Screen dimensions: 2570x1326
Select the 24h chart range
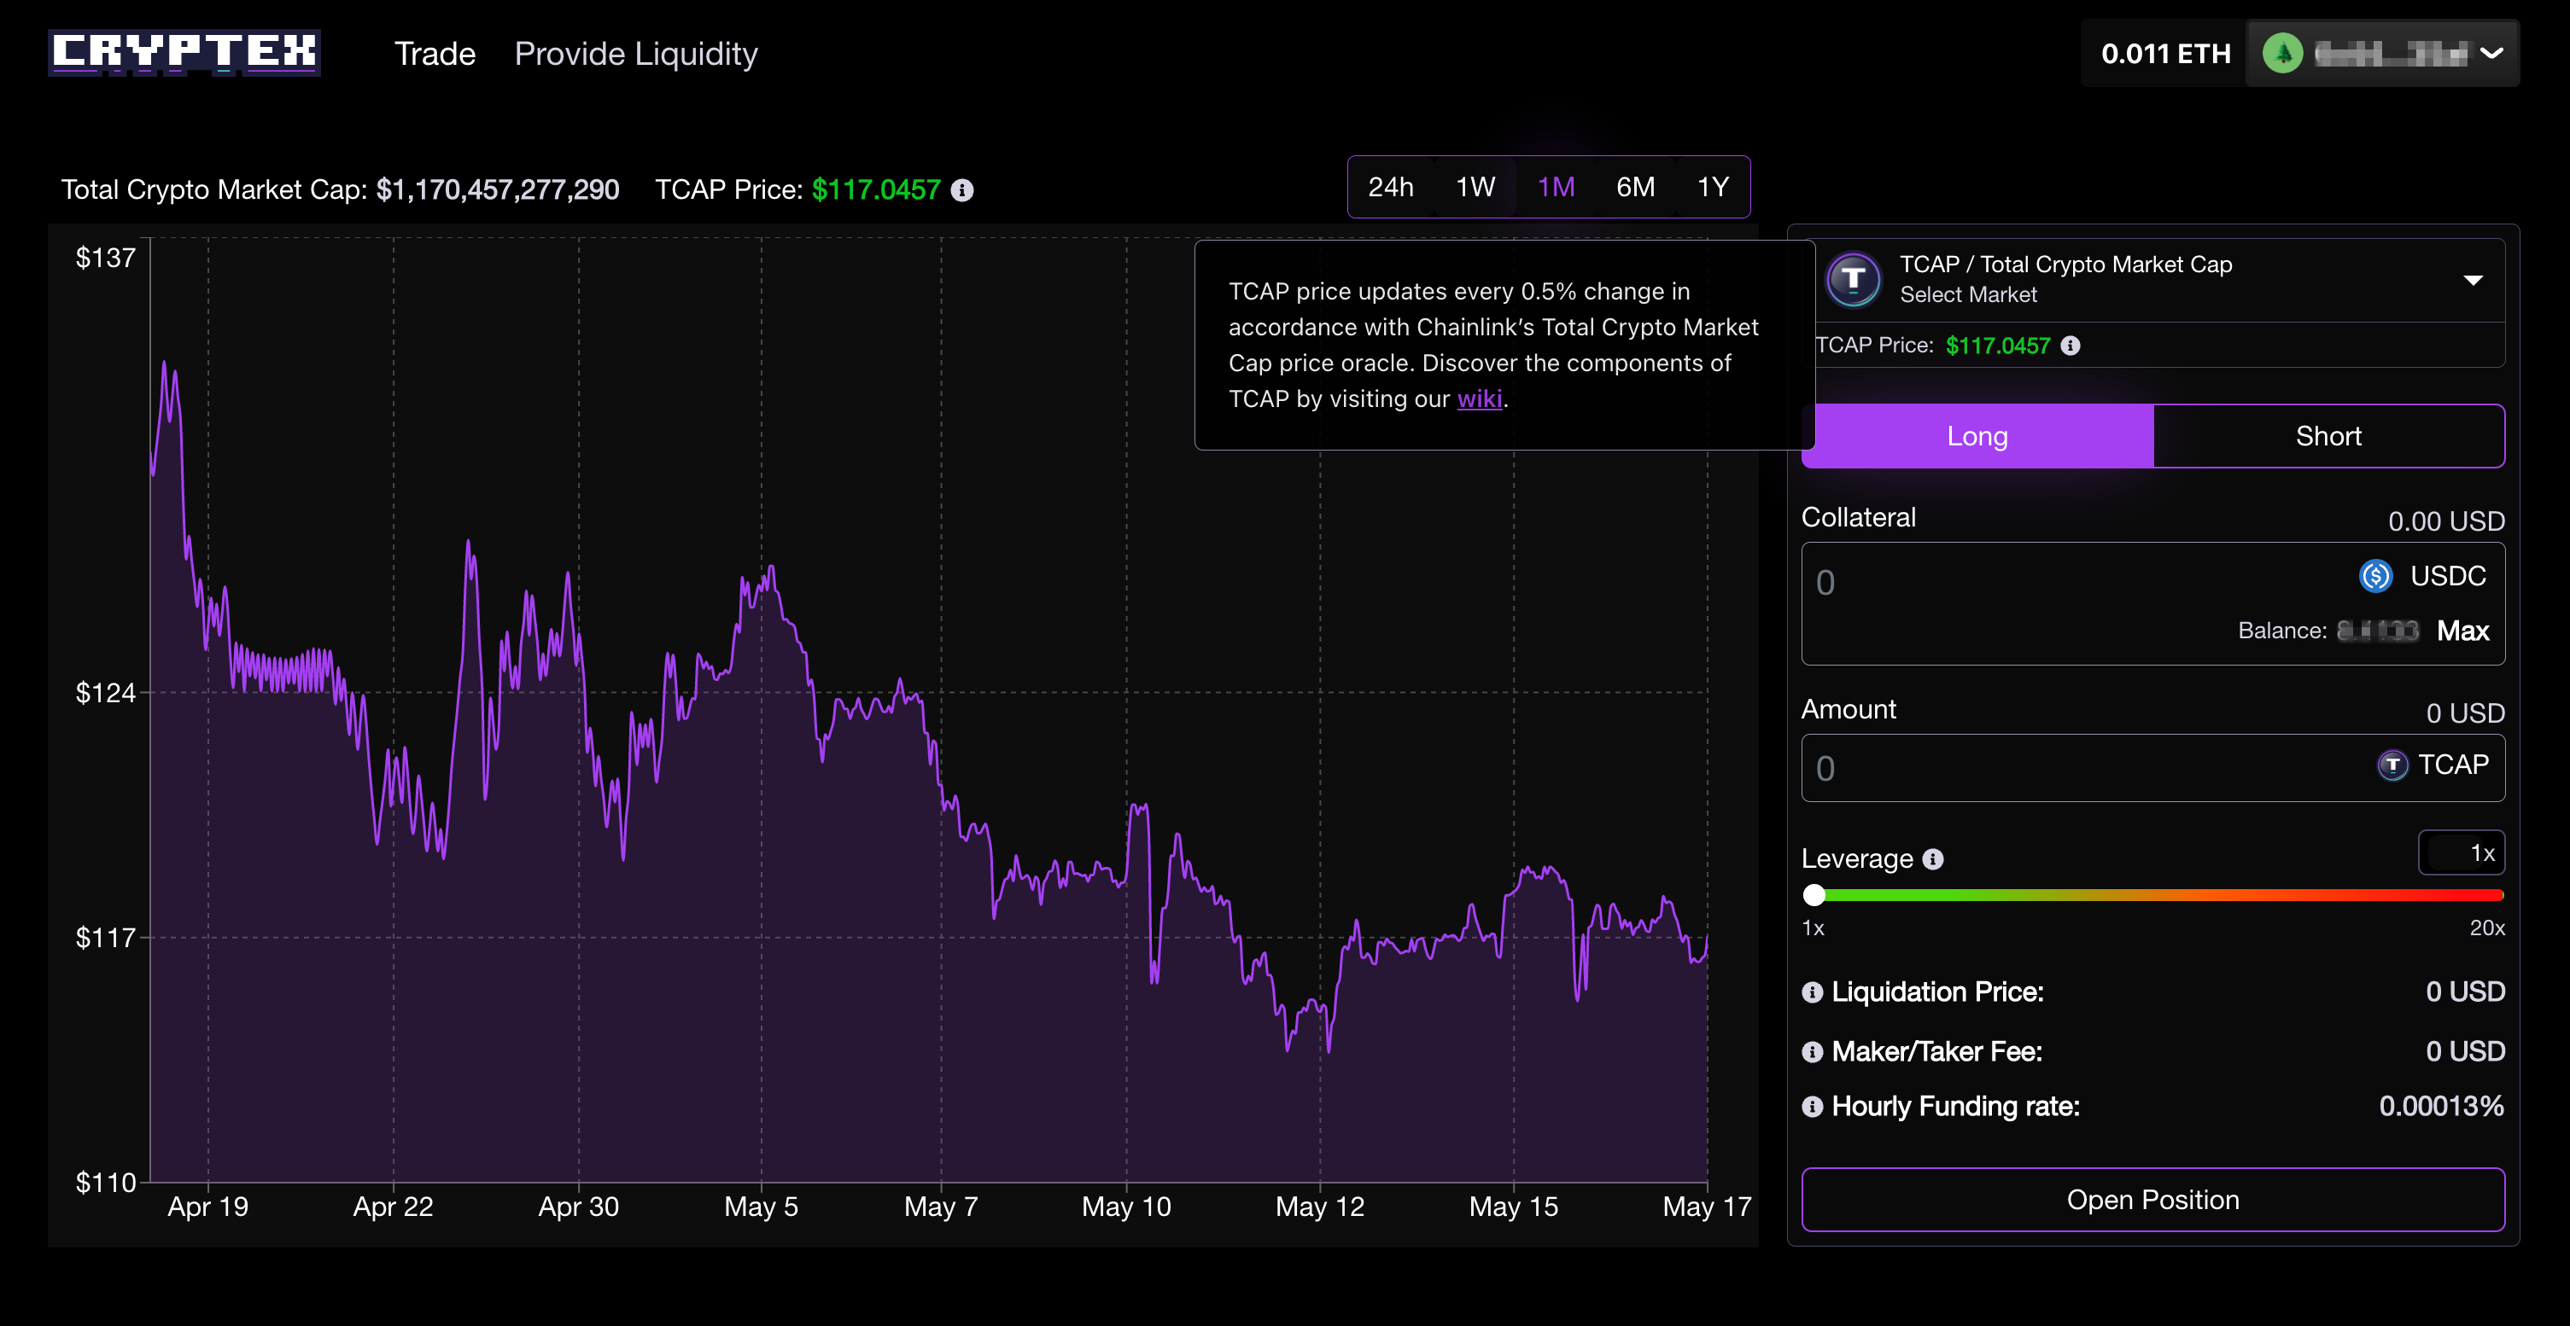[1390, 186]
